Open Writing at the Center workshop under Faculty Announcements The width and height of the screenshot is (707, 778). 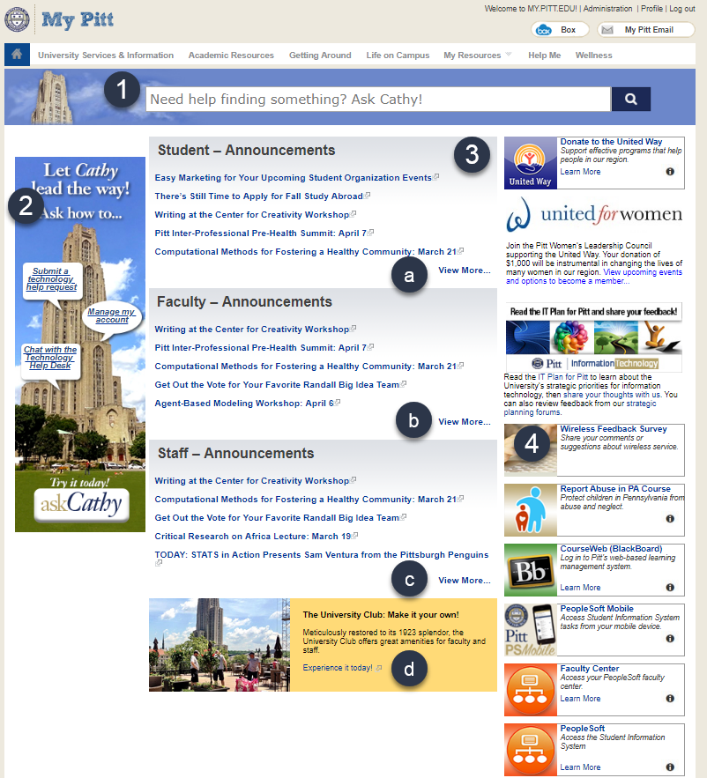coord(252,329)
